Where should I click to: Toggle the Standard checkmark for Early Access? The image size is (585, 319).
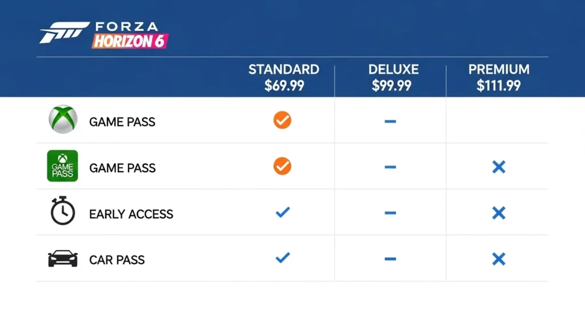click(x=283, y=212)
